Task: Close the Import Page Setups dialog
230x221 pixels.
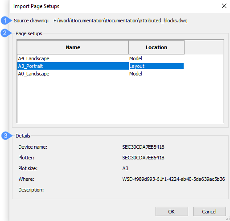Action: coord(224,6)
